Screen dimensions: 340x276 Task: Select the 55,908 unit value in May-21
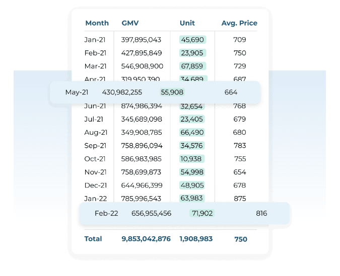pos(172,93)
